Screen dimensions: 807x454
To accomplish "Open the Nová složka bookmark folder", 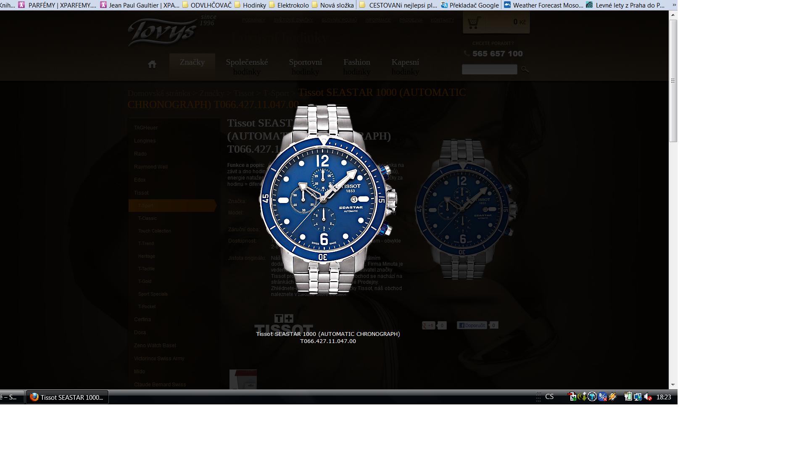I will click(x=332, y=5).
